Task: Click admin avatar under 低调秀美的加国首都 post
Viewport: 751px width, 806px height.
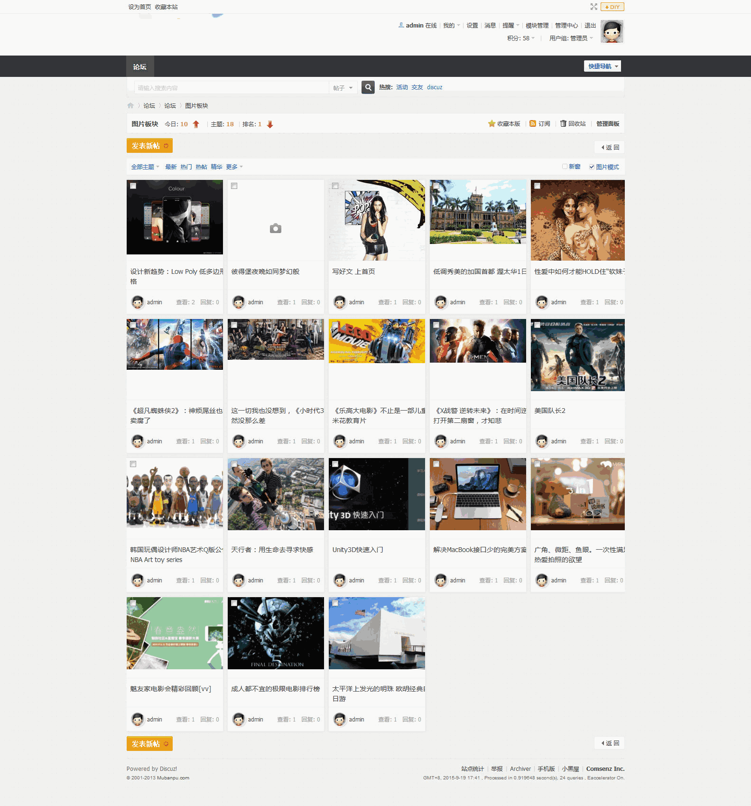Action: (441, 302)
